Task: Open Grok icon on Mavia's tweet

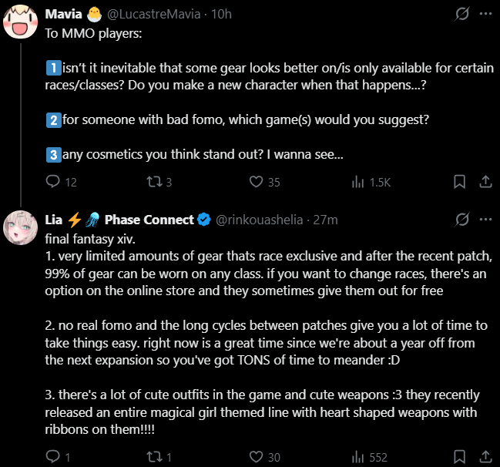Action: click(x=463, y=14)
